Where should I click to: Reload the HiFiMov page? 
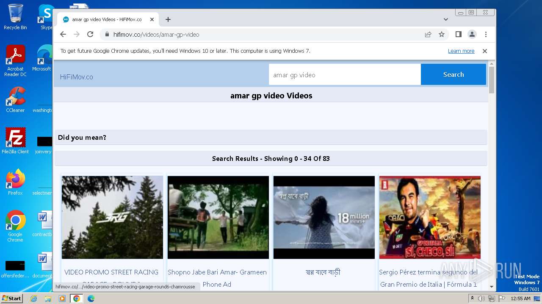click(90, 34)
